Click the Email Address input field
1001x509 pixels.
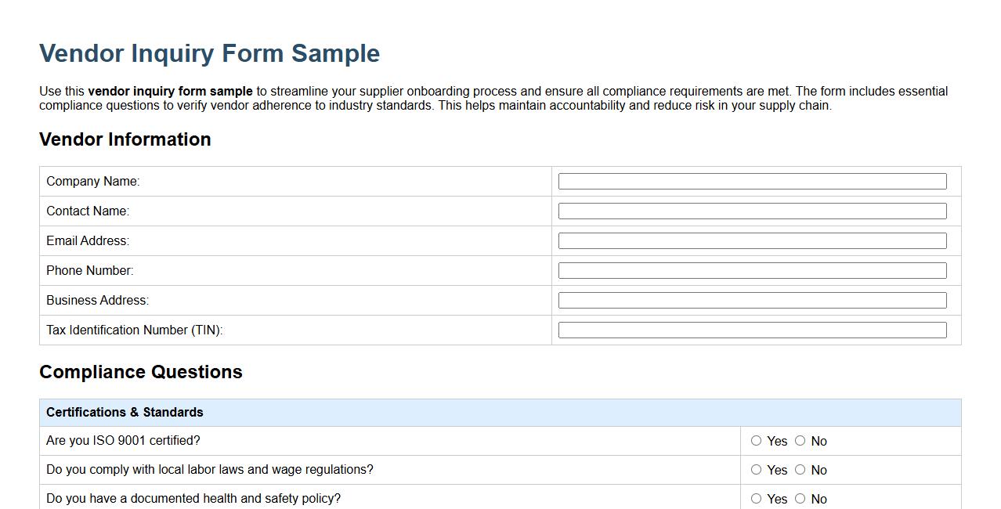[751, 240]
